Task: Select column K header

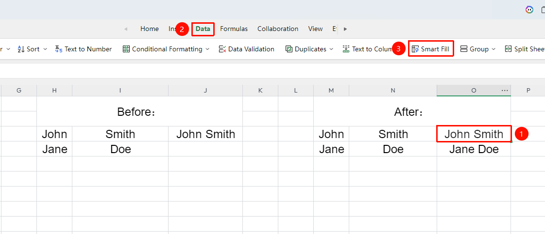Action: click(x=260, y=91)
